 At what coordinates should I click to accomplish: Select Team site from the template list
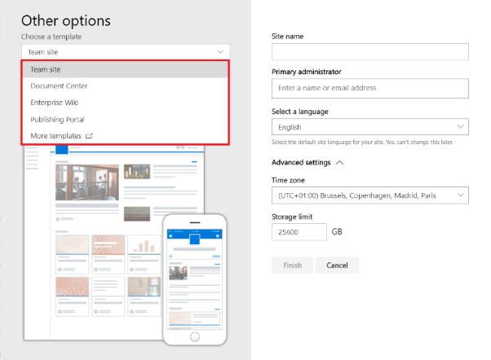[126, 69]
